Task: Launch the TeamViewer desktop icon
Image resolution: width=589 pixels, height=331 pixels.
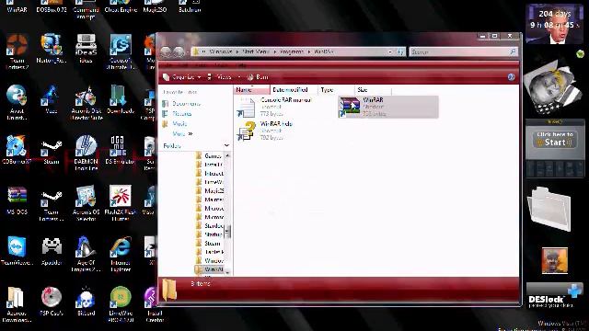Action: (x=17, y=251)
